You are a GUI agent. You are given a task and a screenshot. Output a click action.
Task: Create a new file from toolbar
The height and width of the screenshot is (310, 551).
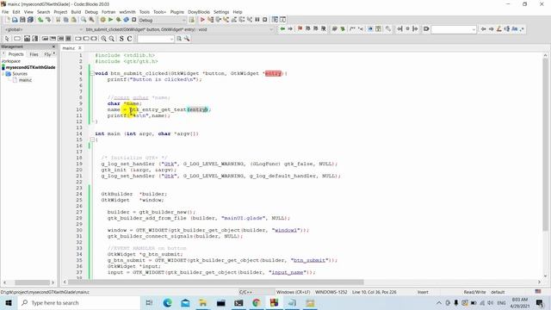(x=8, y=20)
